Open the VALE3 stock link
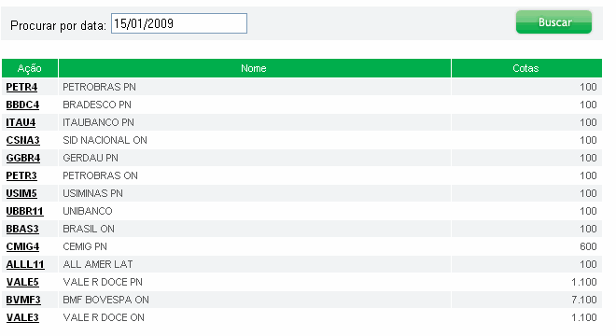Viewport: 616px width, 336px height. click(22, 317)
